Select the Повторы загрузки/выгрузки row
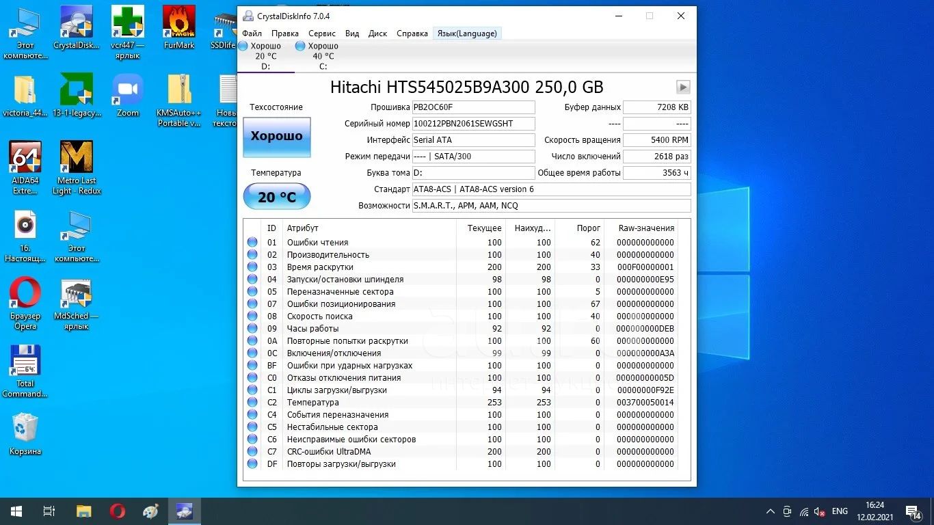Image resolution: width=934 pixels, height=525 pixels. pyautogui.click(x=462, y=463)
